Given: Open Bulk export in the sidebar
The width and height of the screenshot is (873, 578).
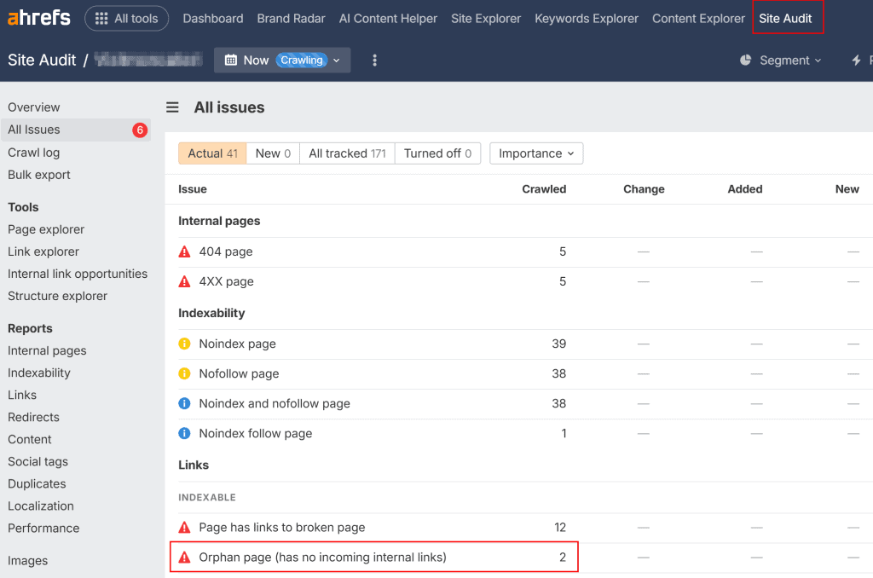Looking at the screenshot, I should point(39,175).
